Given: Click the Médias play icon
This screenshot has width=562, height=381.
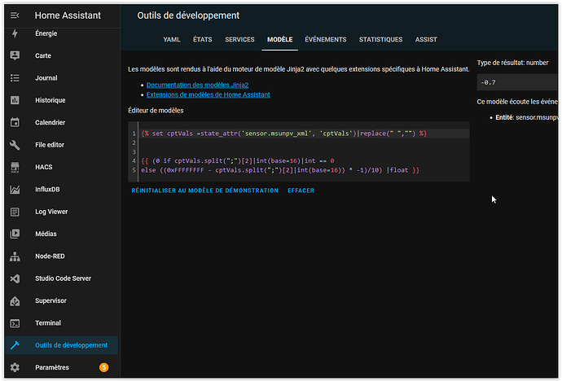Looking at the screenshot, I should coord(15,234).
